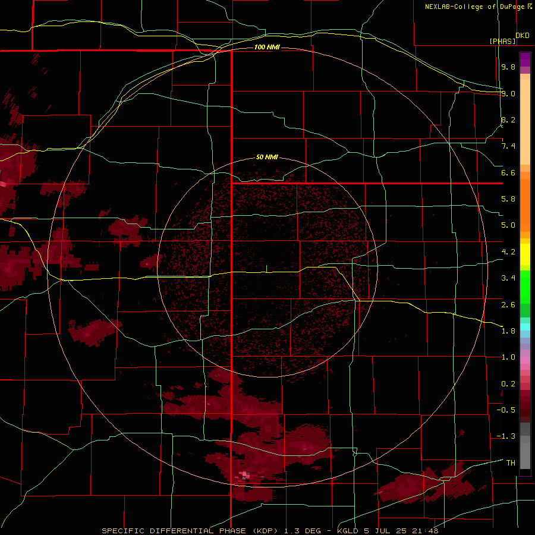Image resolution: width=535 pixels, height=535 pixels.
Task: Click the NEXLAB-College of DuPage label
Action: (x=474, y=7)
